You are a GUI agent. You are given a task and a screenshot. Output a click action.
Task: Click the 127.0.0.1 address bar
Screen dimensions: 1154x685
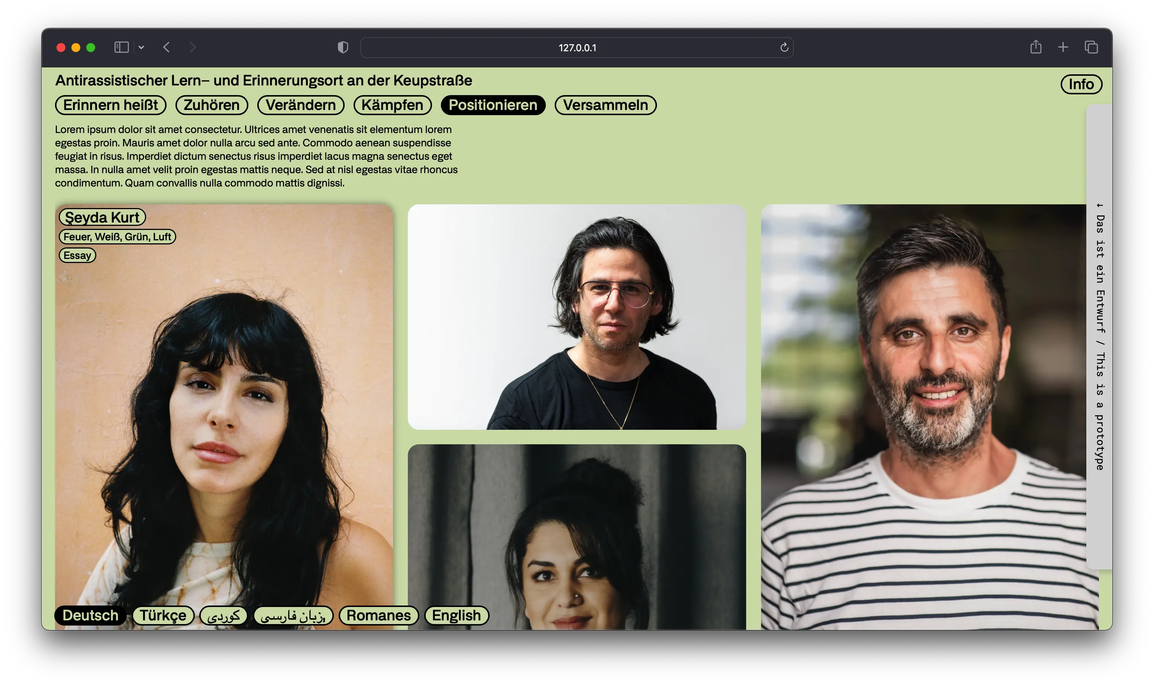(577, 48)
